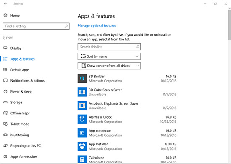
Task: Select the Acrobatic Elephants Screen Saver name
Action: coord(113,103)
